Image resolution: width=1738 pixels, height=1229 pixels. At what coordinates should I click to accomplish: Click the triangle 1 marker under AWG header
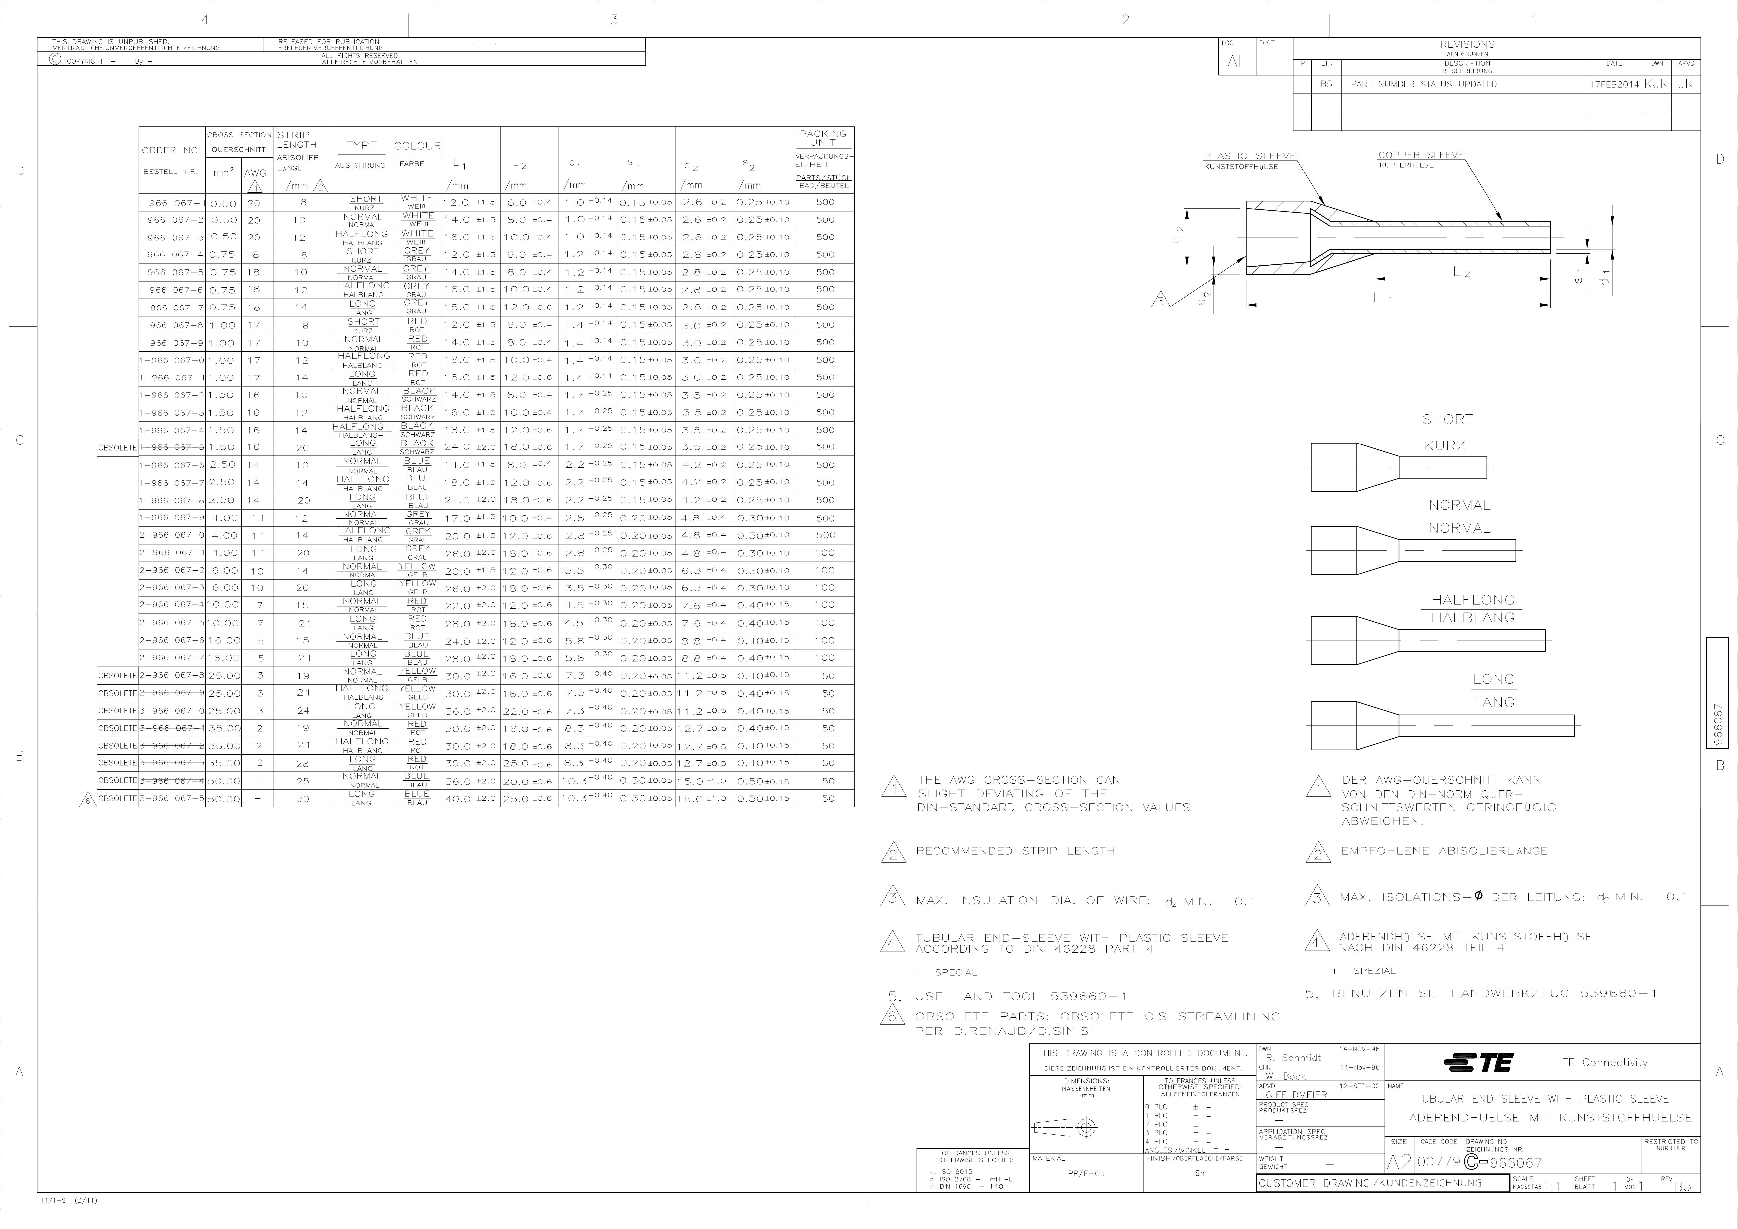255,187
